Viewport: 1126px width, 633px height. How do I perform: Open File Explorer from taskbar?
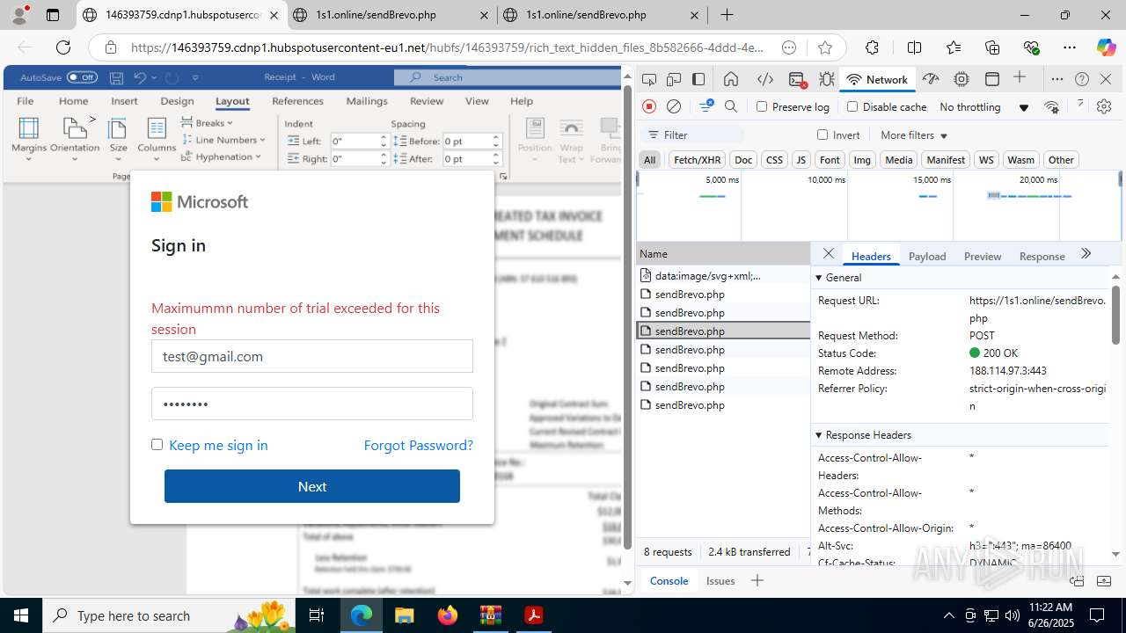tap(404, 615)
